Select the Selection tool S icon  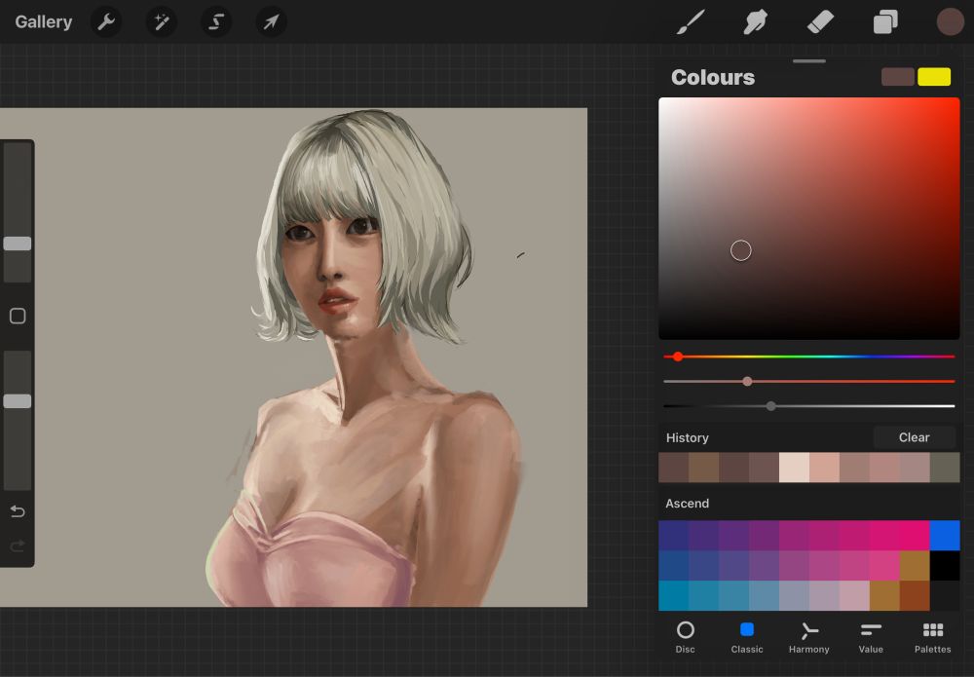[215, 21]
